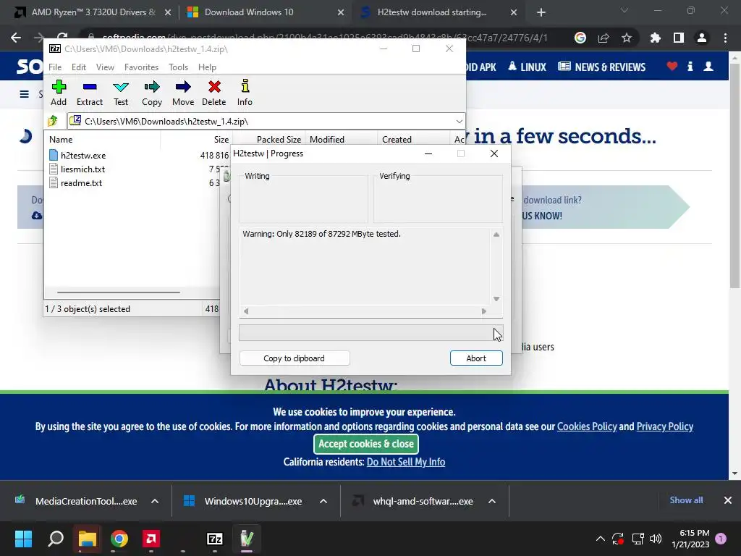Switch to AMD Ryzen drivers browser tab
This screenshot has width=741, height=556.
[x=93, y=12]
